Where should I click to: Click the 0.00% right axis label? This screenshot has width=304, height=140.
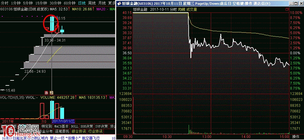(295, 53)
